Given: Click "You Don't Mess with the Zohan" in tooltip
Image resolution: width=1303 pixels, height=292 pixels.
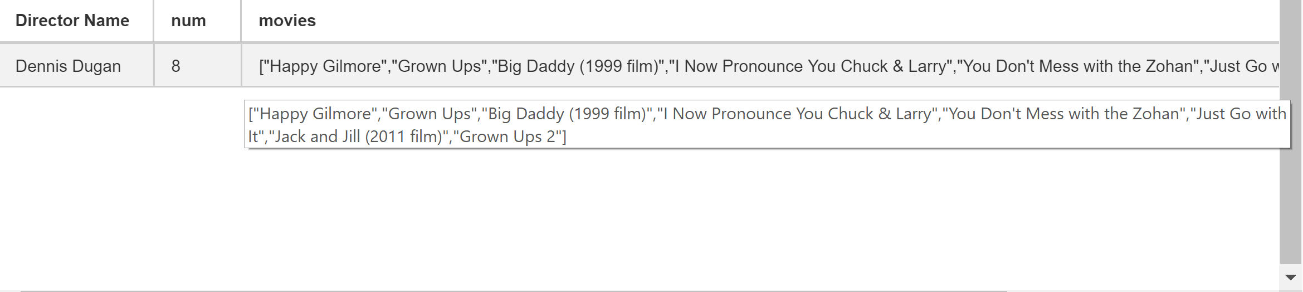Looking at the screenshot, I should tap(1065, 114).
